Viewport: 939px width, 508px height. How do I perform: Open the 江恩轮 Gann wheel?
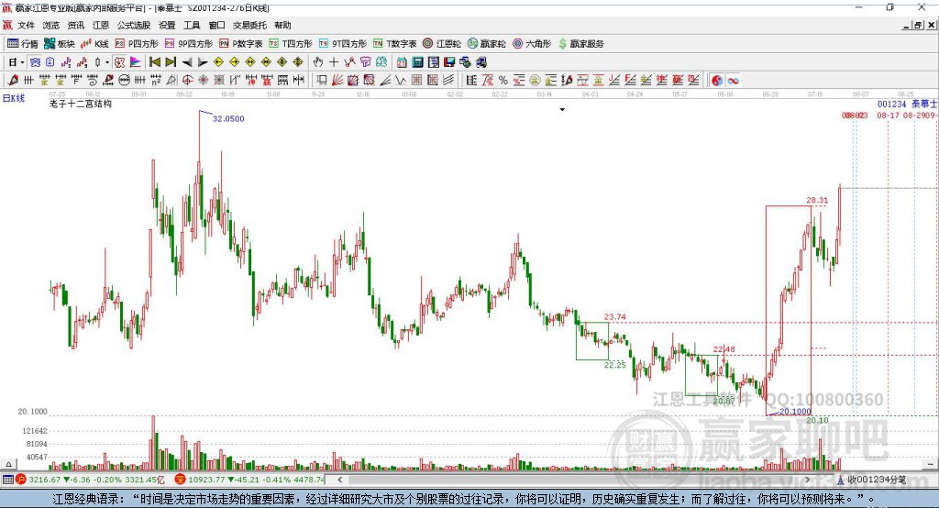[x=442, y=44]
